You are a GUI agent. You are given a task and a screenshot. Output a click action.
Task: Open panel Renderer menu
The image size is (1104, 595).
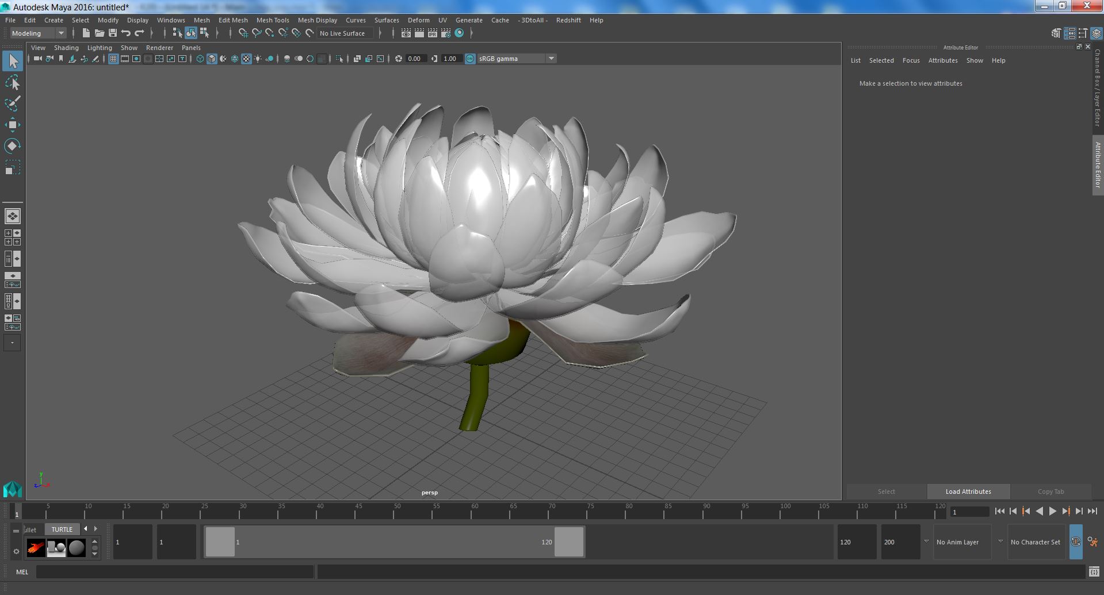159,48
